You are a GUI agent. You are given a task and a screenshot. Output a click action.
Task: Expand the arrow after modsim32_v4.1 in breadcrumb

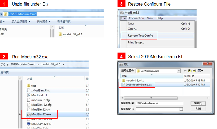pyautogui.click(x=63, y=65)
